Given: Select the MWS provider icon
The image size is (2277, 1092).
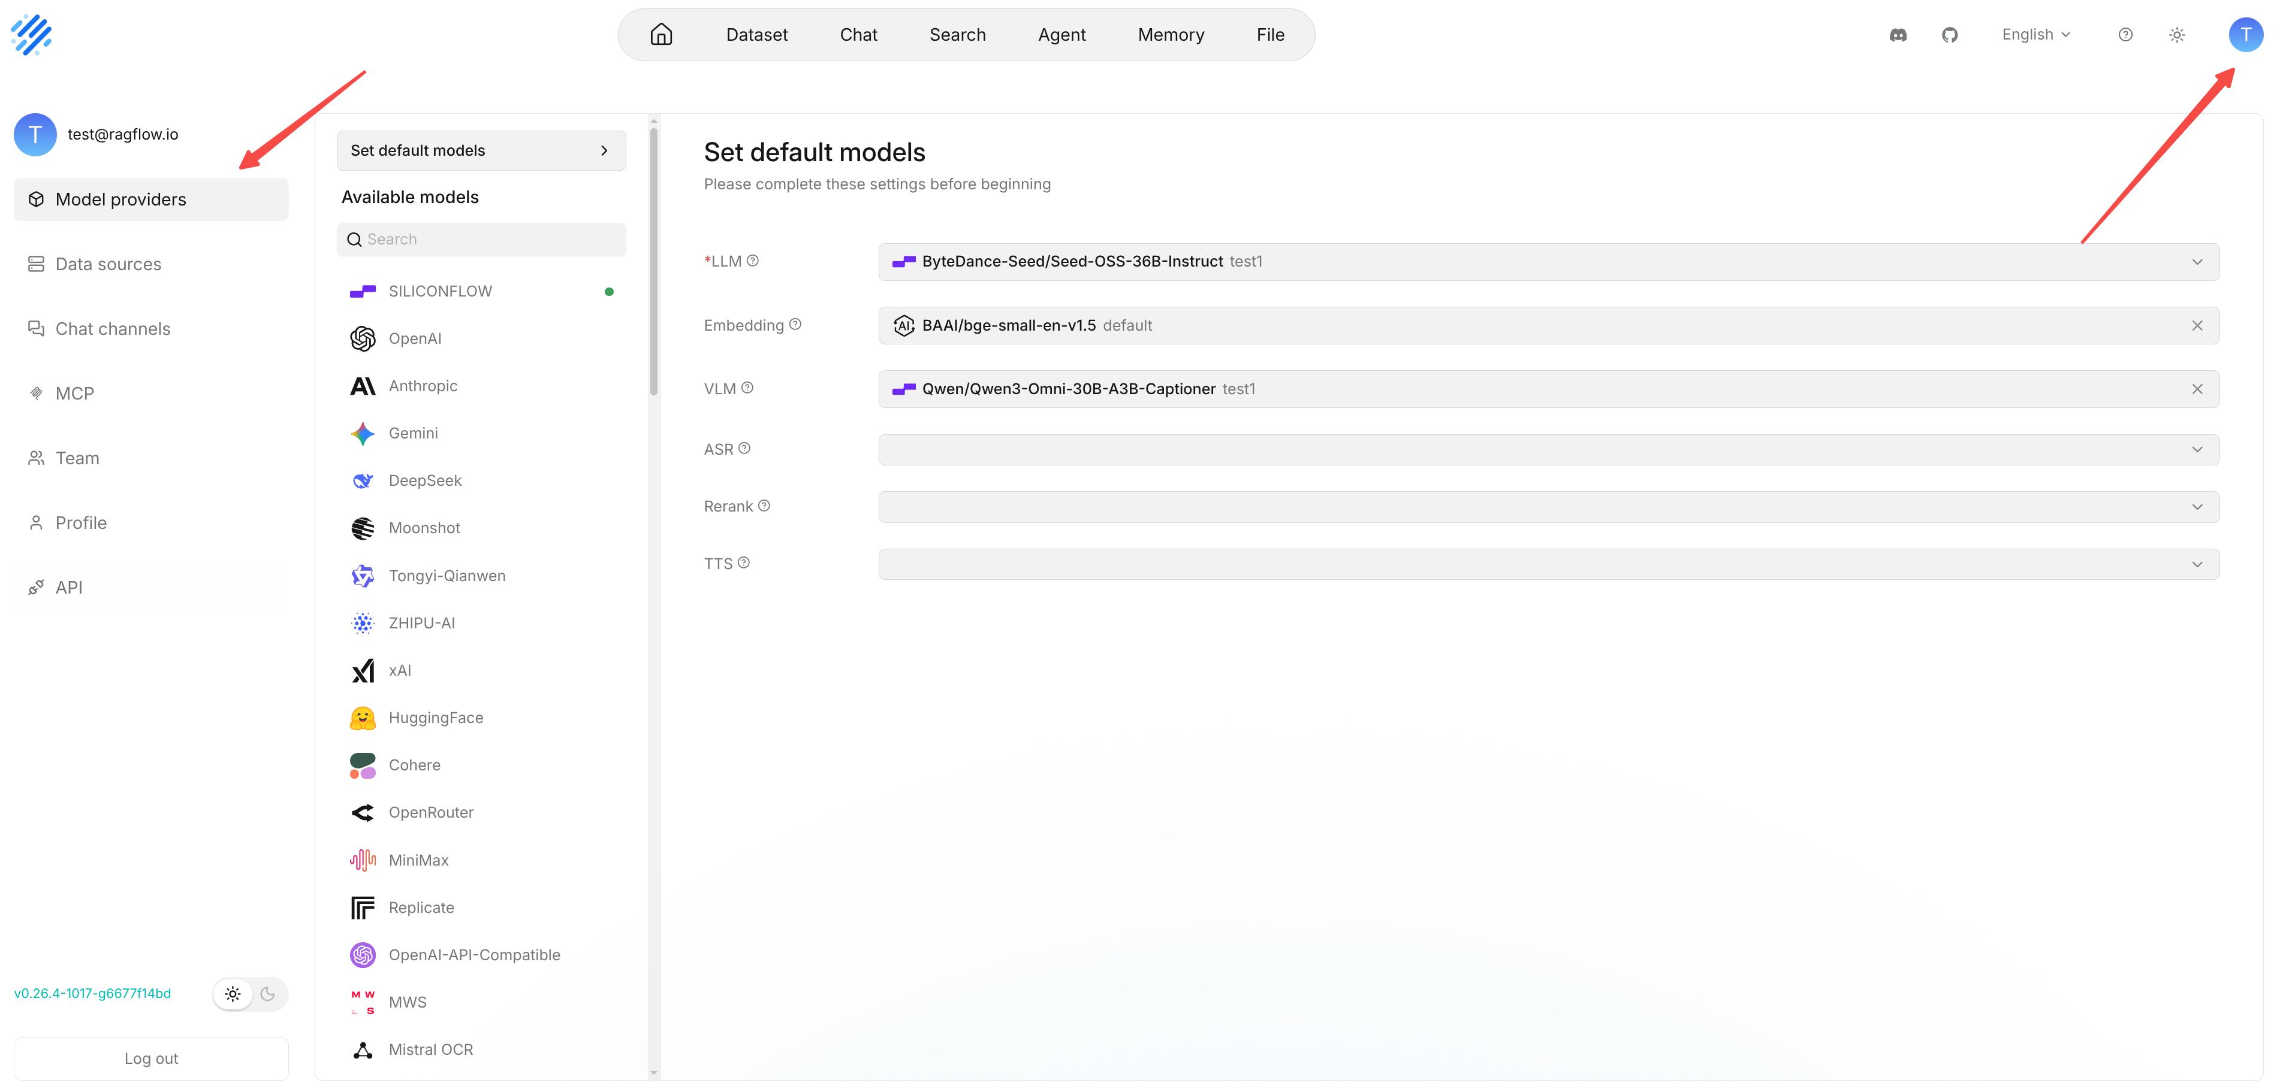Looking at the screenshot, I should (x=363, y=1002).
